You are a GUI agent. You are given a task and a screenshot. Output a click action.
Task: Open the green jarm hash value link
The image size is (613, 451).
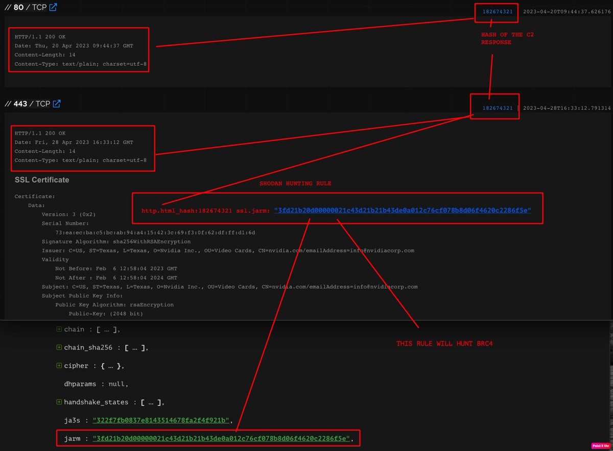222,439
